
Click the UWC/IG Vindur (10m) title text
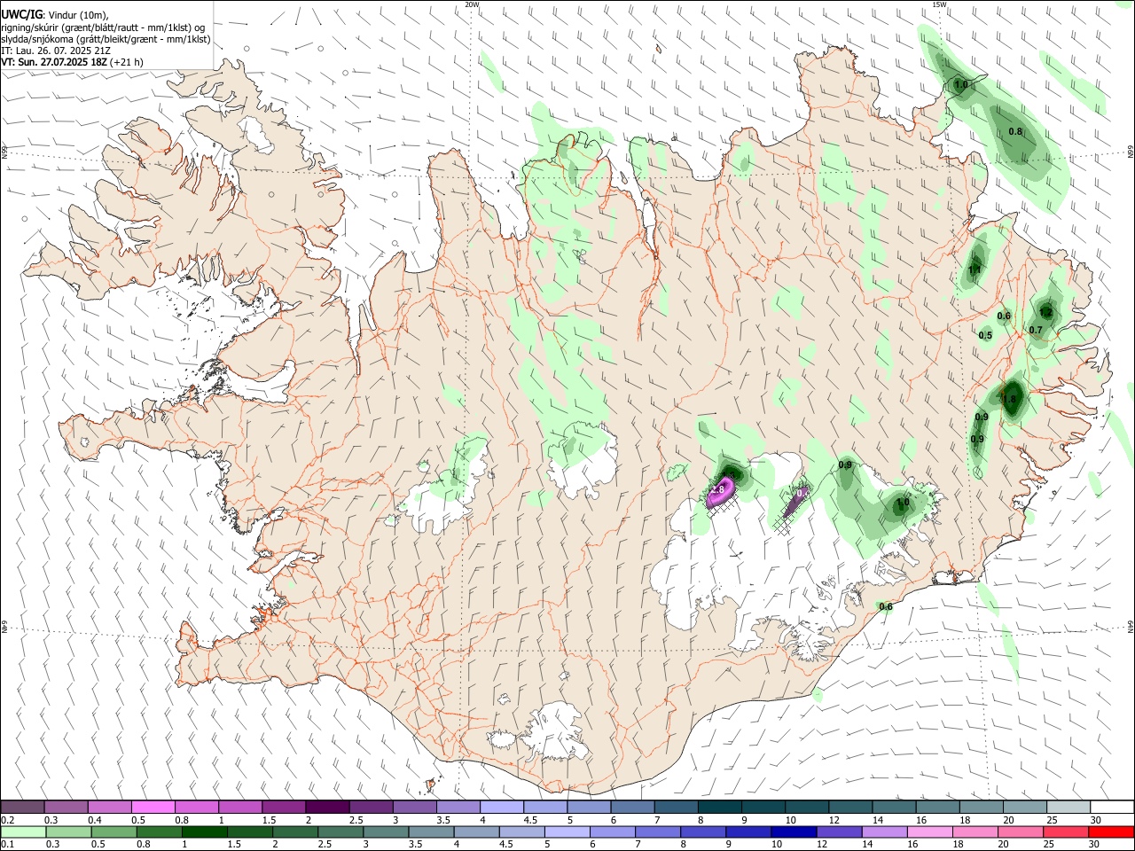point(55,15)
